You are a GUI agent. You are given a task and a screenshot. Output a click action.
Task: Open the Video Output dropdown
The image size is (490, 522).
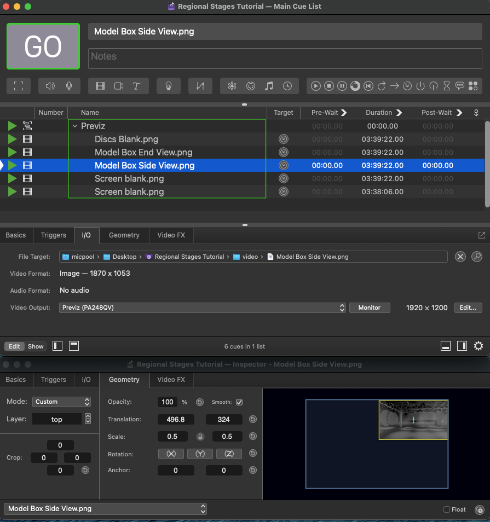tap(203, 308)
